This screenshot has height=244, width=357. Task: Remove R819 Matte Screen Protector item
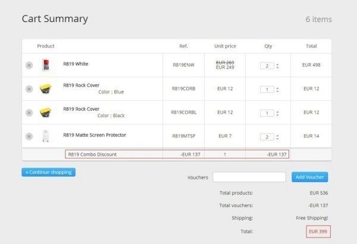[29, 136]
